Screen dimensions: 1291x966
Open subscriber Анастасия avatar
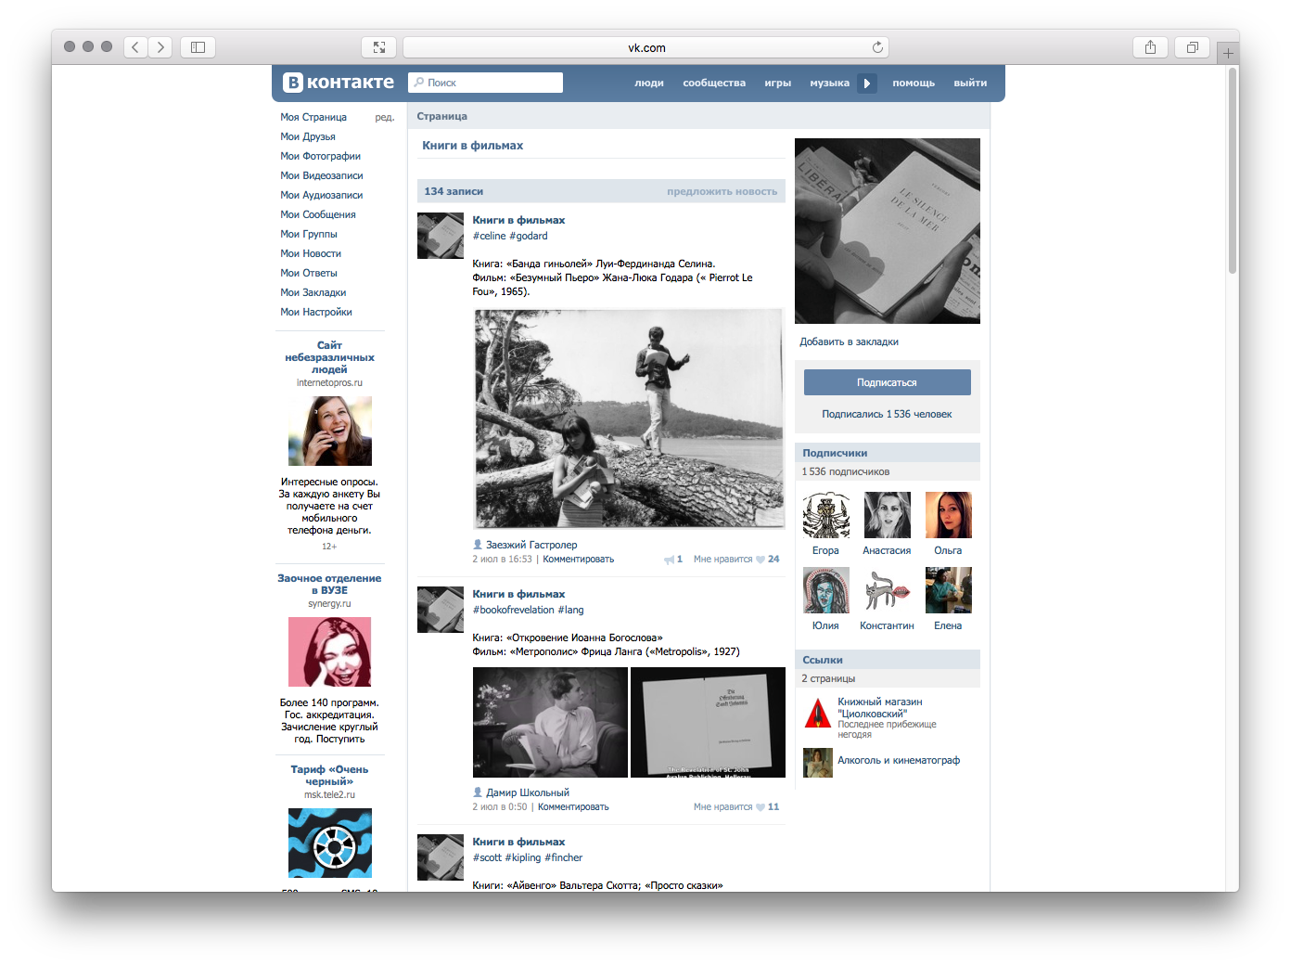pos(887,515)
